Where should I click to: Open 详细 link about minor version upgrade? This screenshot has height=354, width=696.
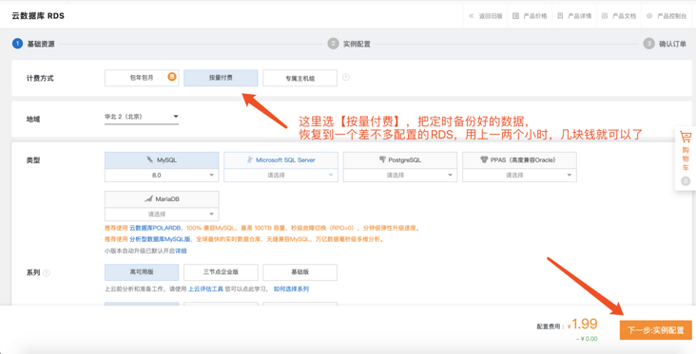(x=181, y=251)
